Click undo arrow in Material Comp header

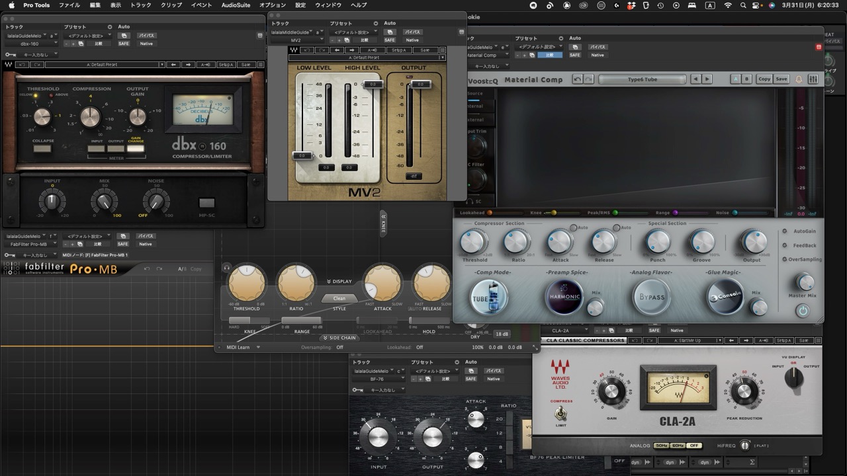pos(578,79)
